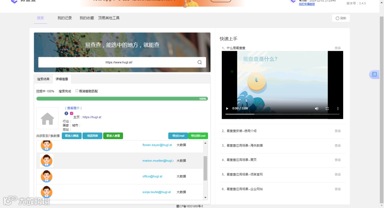The width and height of the screenshot is (384, 208).
Task: Click 电话列表 button
Action: [92, 136]
